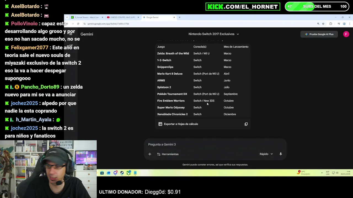Select the Zelda: Breath of the Wild cell
The width and height of the screenshot is (353, 198).
173,53
